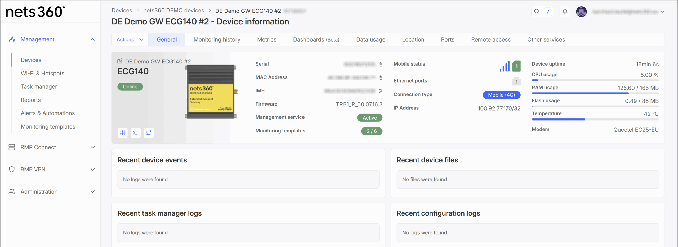Viewport: 678px width, 247px height.
Task: Click the nets360 logo
Action: (x=35, y=12)
